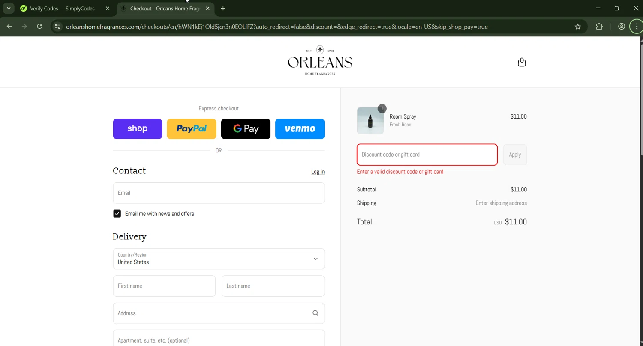Click the discount code error message
This screenshot has height=346, width=643.
[400, 172]
